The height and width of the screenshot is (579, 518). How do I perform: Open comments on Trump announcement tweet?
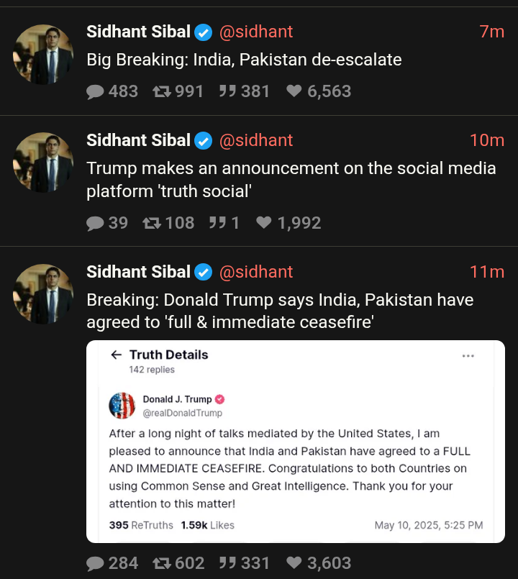[x=107, y=223]
